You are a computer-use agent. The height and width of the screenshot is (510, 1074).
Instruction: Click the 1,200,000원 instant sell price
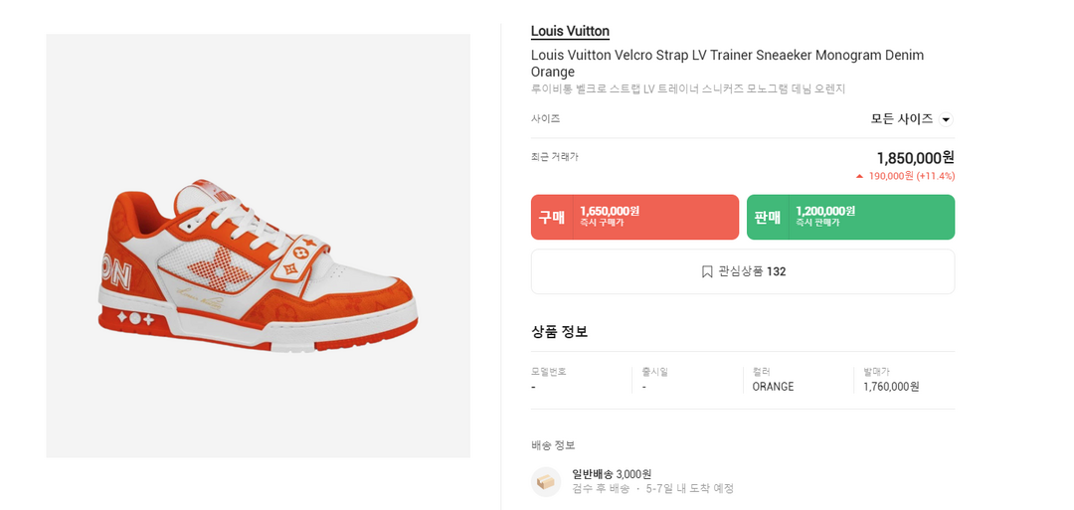pos(824,211)
